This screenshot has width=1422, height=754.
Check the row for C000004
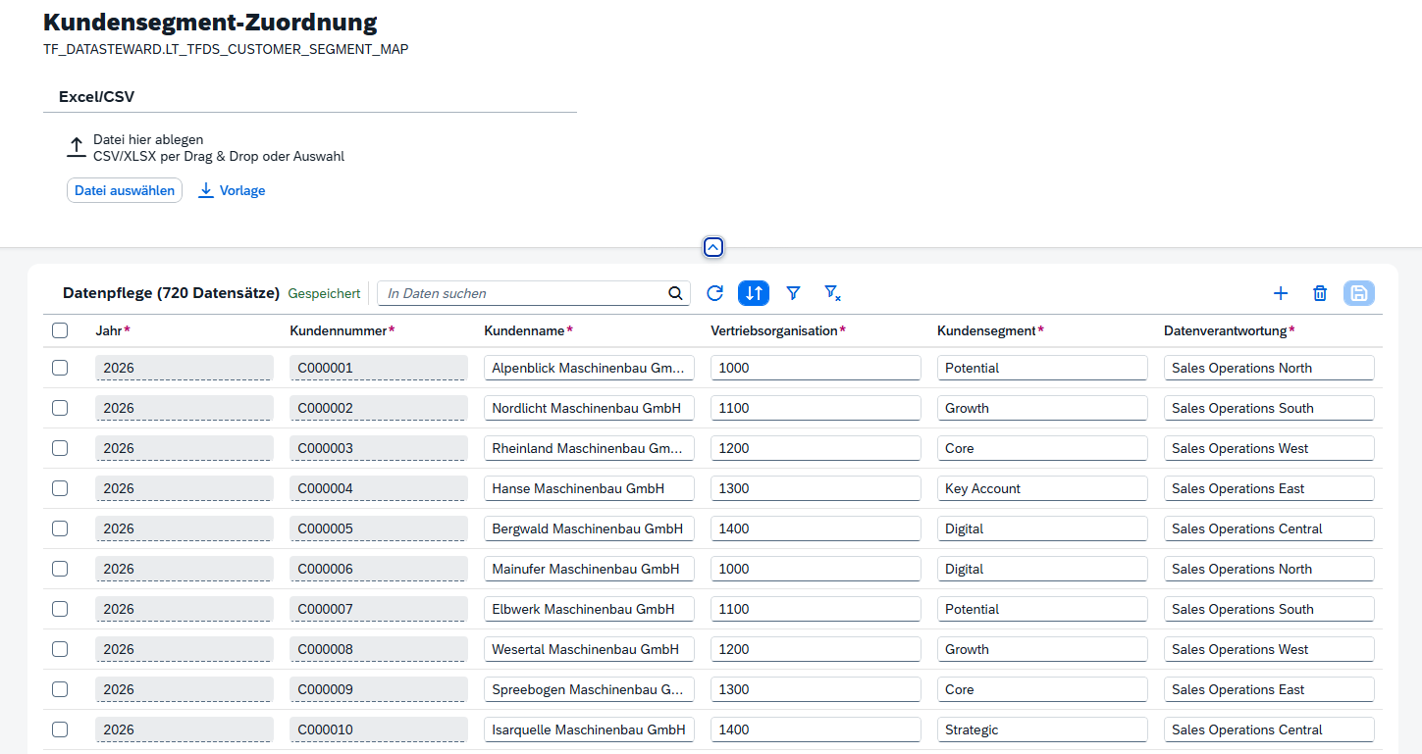coord(60,488)
